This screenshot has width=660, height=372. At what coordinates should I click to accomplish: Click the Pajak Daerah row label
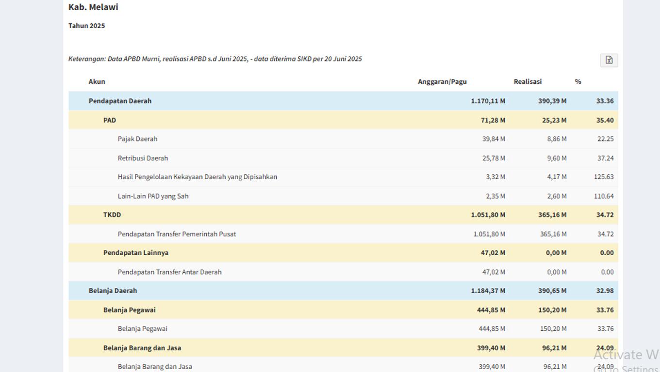137,139
